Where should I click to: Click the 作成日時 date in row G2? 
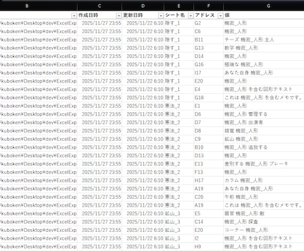pos(102,23)
